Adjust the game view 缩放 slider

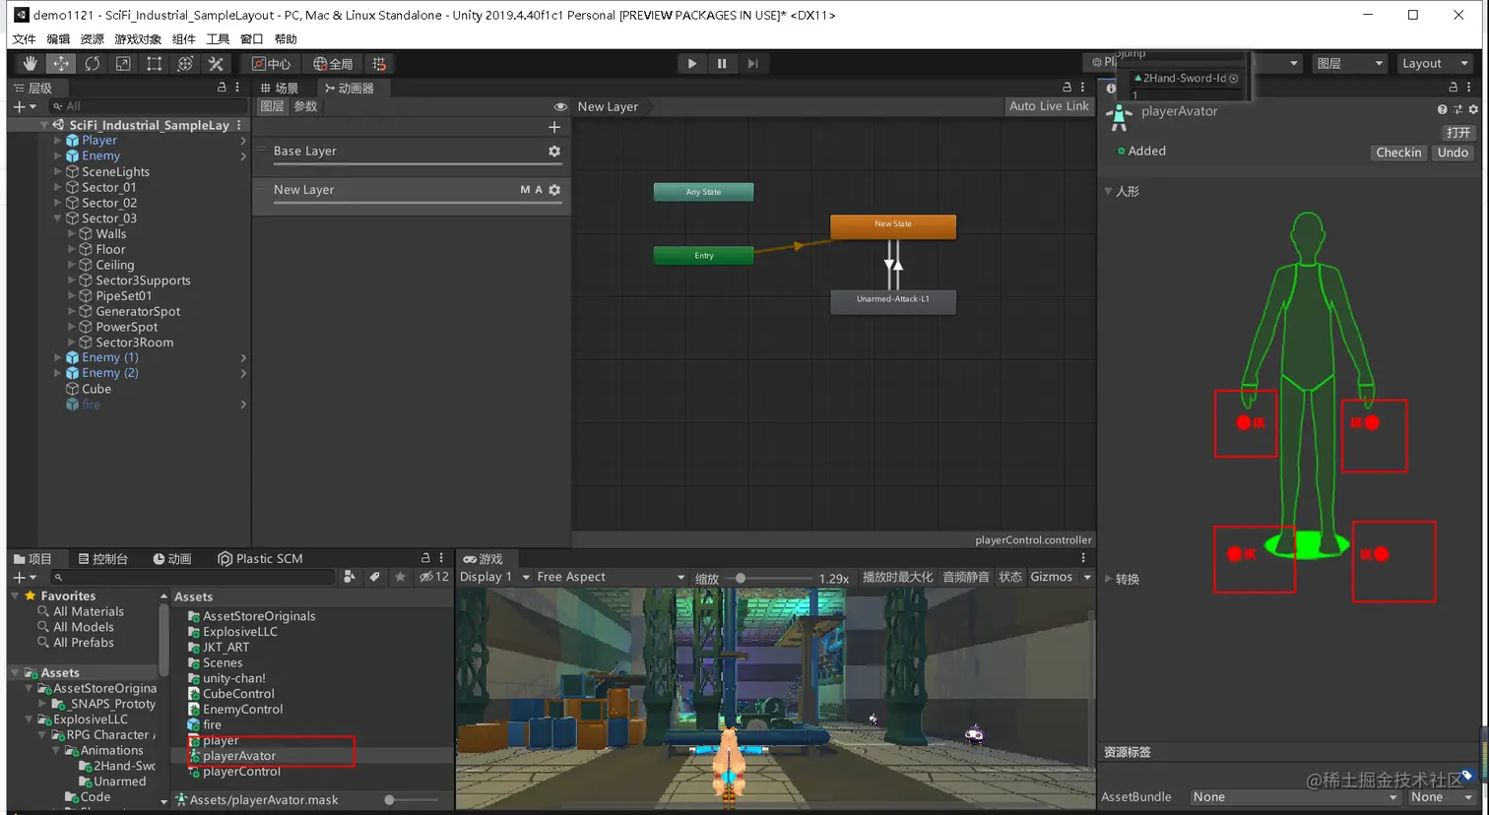pos(741,579)
